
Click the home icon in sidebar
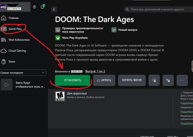point(4,18)
